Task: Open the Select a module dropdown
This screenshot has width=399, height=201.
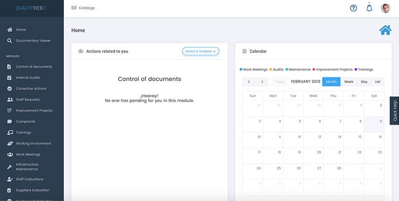Action: [x=200, y=51]
